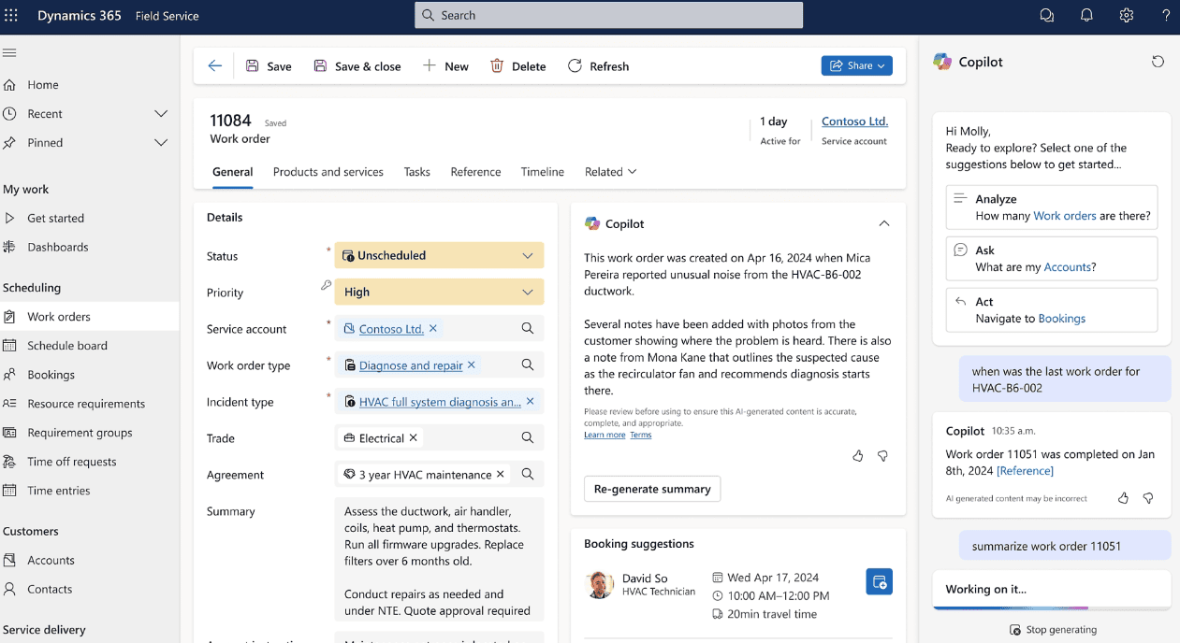Select the Act Navigate to Bookings suggestion
Viewport: 1180px width, 643px height.
pyautogui.click(x=1052, y=309)
